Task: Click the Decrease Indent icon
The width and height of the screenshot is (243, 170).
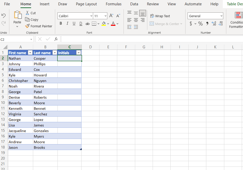Action: 129,27
